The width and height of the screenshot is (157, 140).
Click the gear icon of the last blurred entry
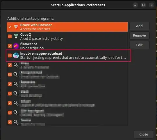pos(16,122)
